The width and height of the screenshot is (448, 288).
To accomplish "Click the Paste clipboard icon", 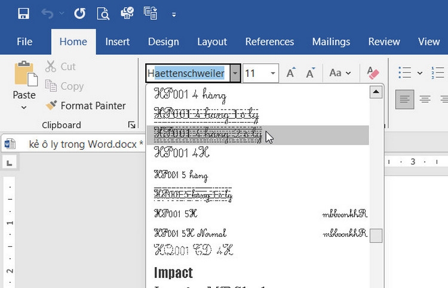I will (26, 73).
